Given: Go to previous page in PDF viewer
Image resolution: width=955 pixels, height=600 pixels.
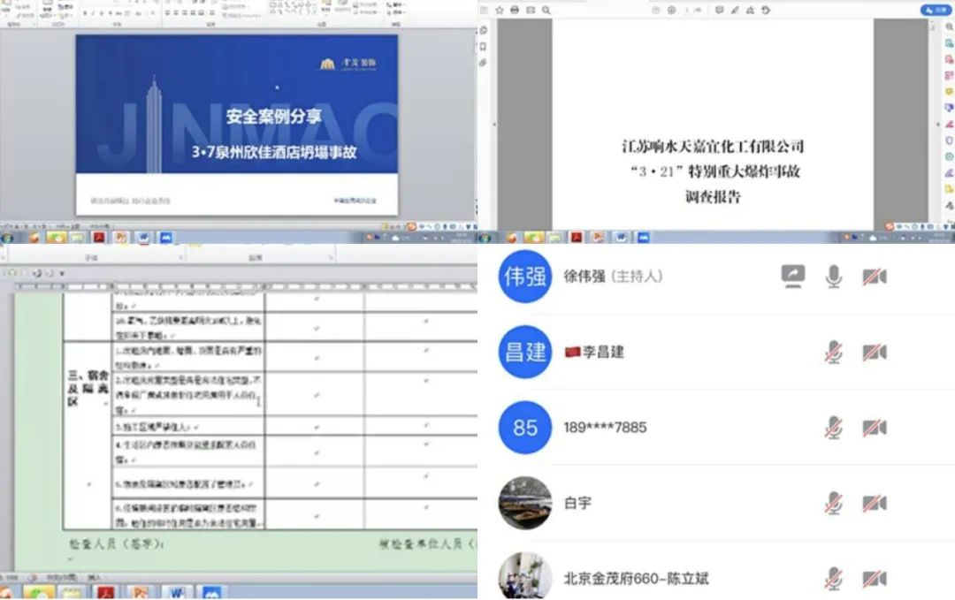Looking at the screenshot, I should pos(656,11).
